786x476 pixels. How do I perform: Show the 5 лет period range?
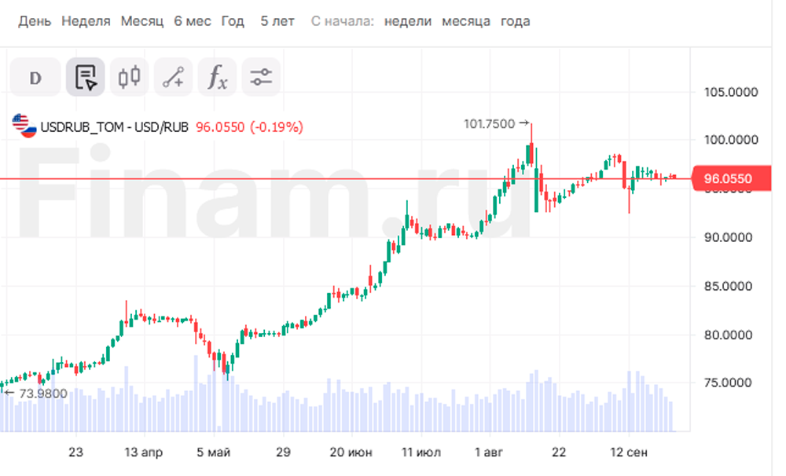277,21
